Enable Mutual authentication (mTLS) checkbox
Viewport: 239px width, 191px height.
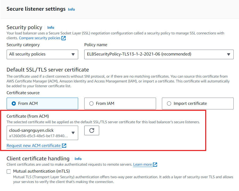pos(9,171)
